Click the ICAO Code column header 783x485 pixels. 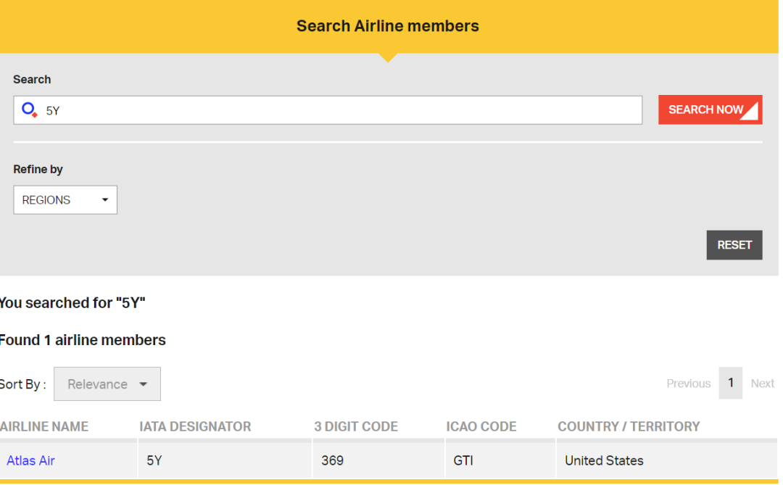pyautogui.click(x=481, y=427)
